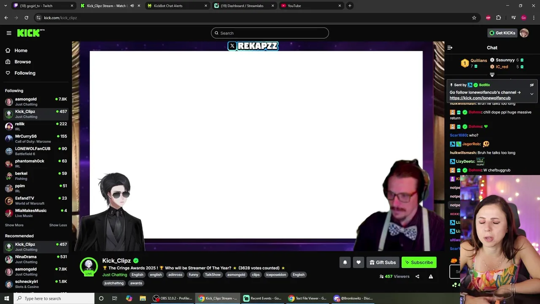Open Discord Bronkowitz from the taskbar

click(x=353, y=298)
